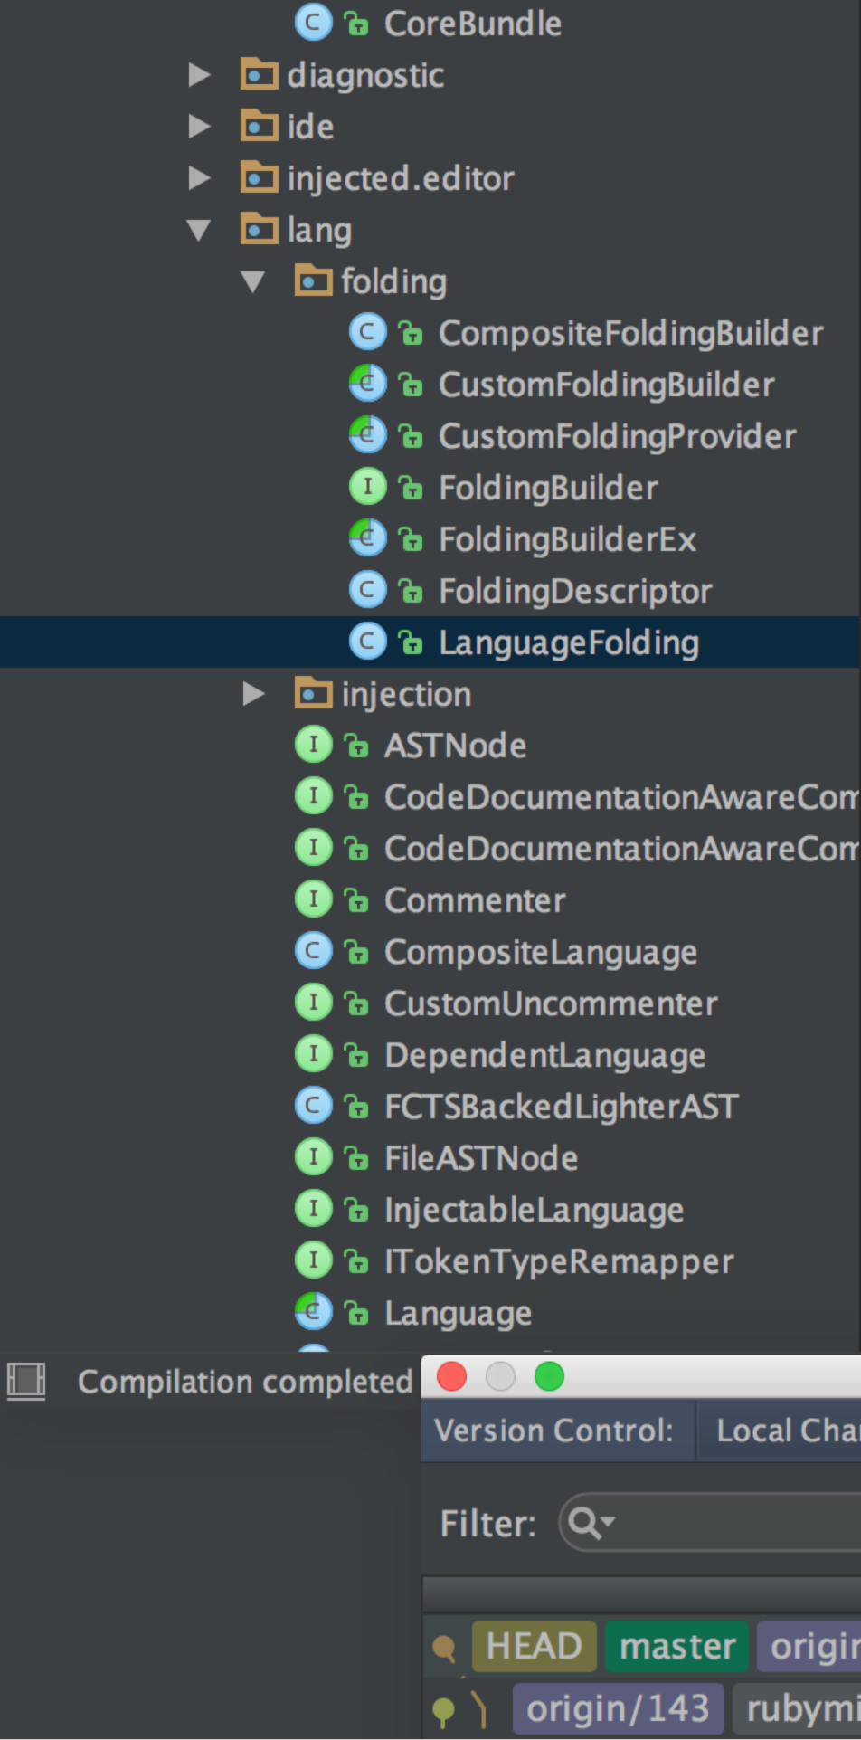Collapse the folding package node
861x1740 pixels.
(x=253, y=281)
